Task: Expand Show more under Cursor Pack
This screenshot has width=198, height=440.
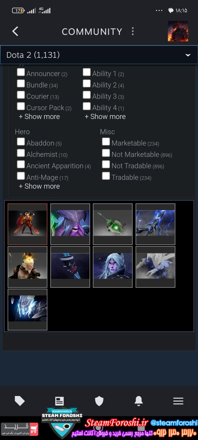Action: (x=39, y=117)
